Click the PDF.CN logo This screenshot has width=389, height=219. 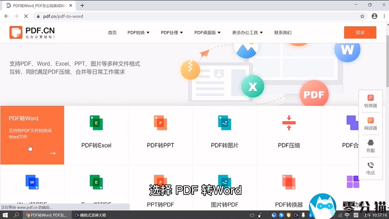click(32, 33)
